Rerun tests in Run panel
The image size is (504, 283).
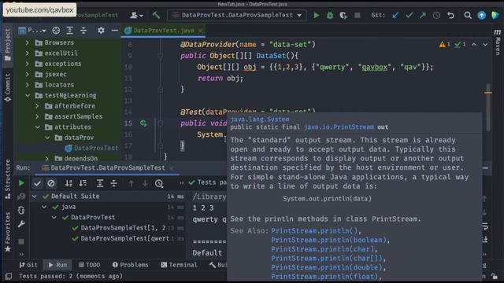tap(21, 183)
